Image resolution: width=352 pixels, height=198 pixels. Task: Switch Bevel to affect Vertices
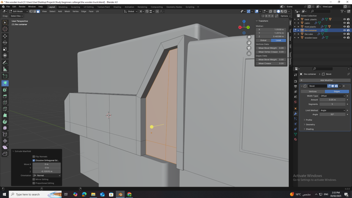313,91
